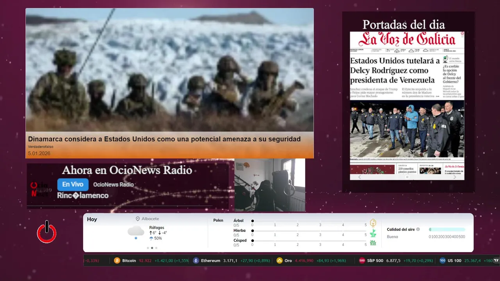Image resolution: width=500 pixels, height=281 pixels.
Task: Click the Oro gold icon in ticker
Action: click(279, 261)
